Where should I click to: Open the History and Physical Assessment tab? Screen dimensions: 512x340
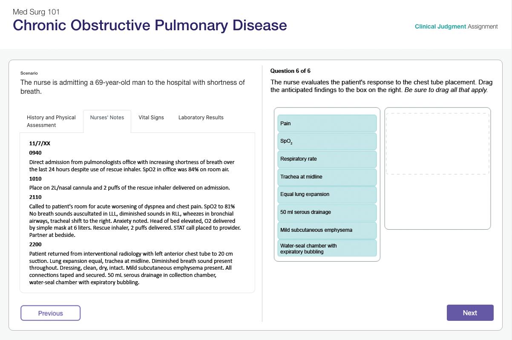tap(51, 121)
